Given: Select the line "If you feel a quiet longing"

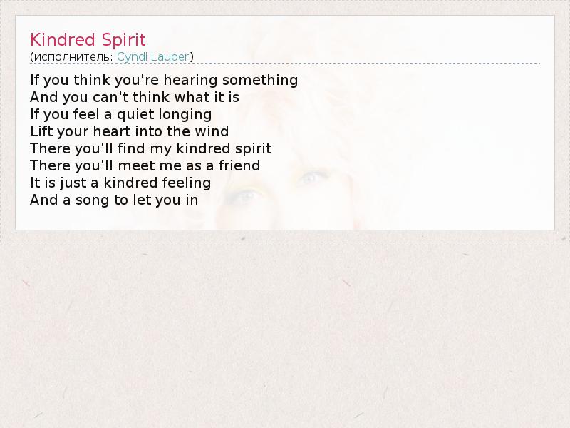Looking at the screenshot, I should point(121,114).
